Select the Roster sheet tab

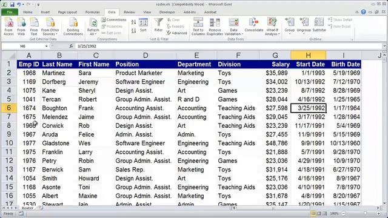point(27,208)
